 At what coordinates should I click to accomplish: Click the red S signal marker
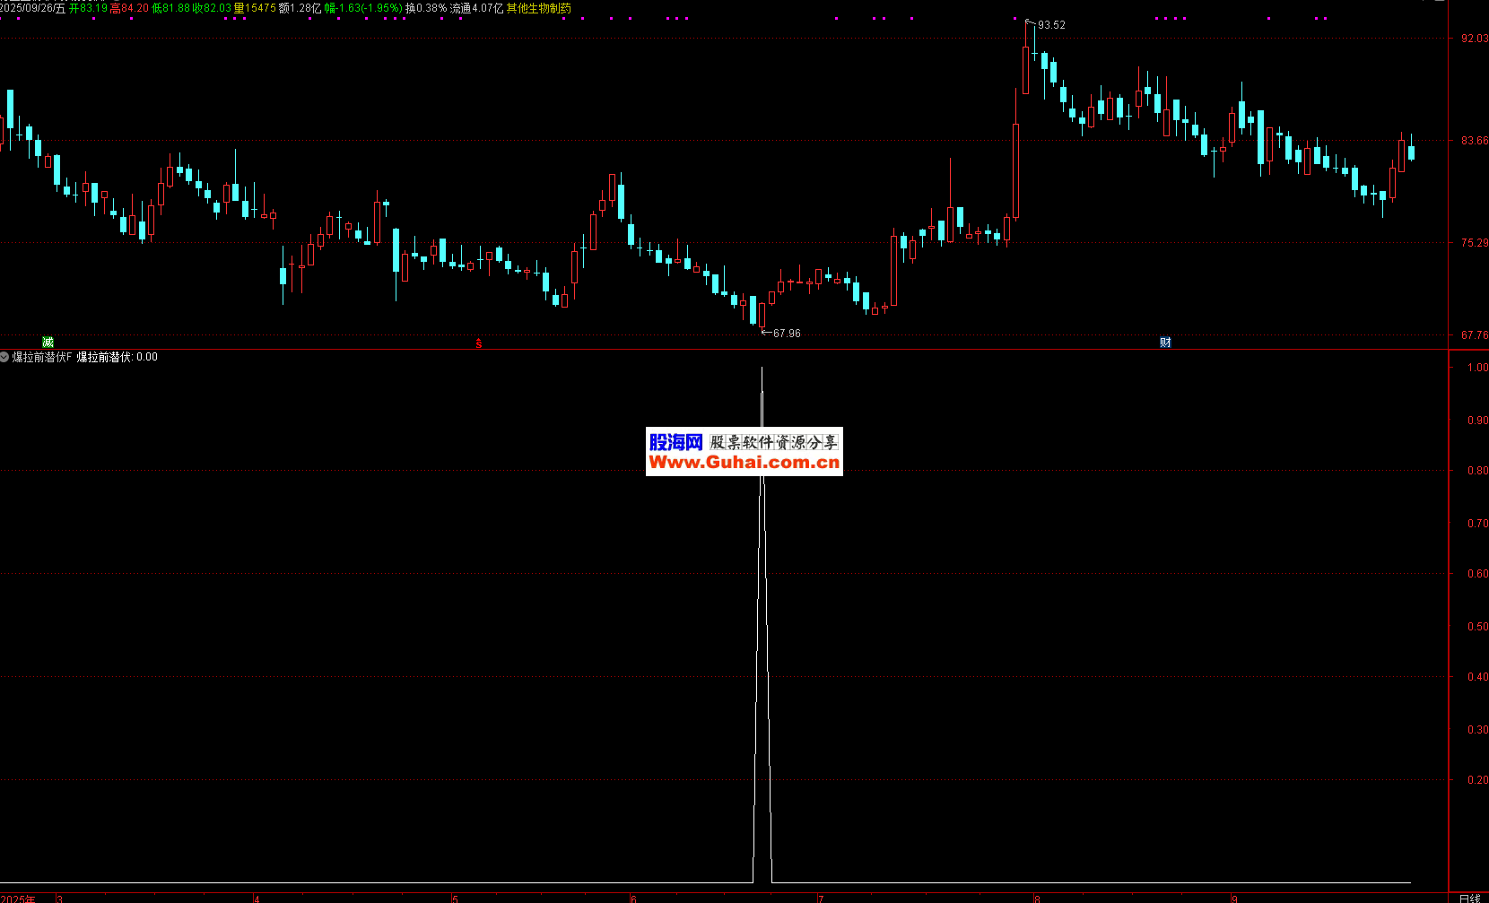pyautogui.click(x=479, y=343)
